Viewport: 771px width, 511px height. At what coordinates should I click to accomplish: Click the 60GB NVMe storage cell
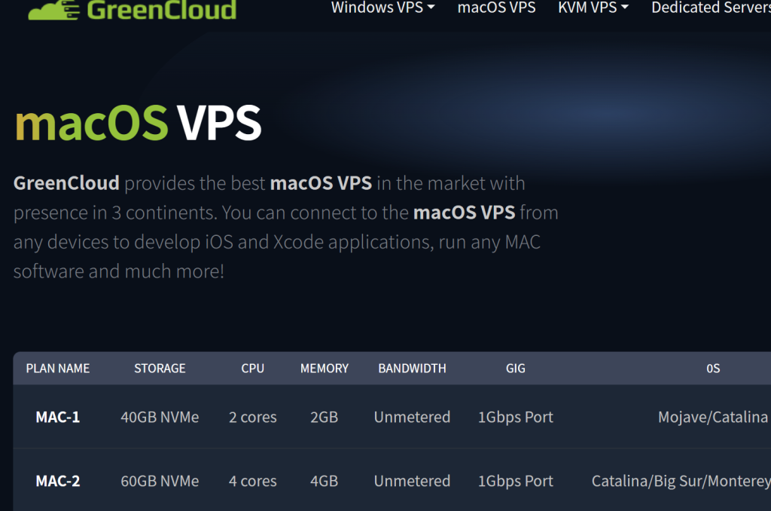pos(160,481)
